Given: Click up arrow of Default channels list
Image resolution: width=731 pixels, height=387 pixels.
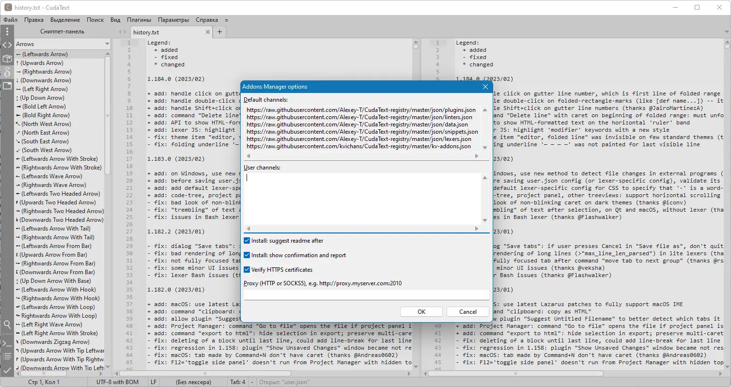Looking at the screenshot, I should click(x=485, y=109).
